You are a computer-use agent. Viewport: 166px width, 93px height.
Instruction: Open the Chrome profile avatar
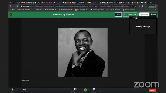(146, 6)
